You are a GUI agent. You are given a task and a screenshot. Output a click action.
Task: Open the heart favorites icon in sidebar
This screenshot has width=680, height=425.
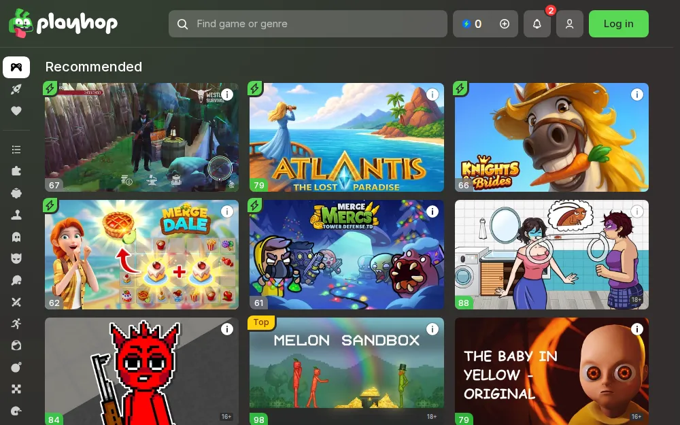(16, 111)
